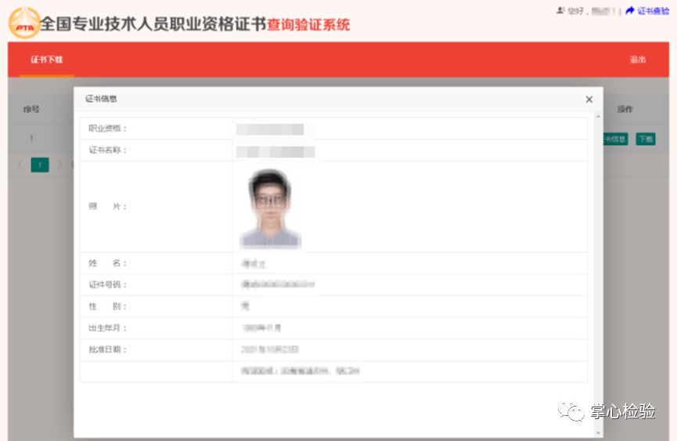Click the 操作 column header

625,110
